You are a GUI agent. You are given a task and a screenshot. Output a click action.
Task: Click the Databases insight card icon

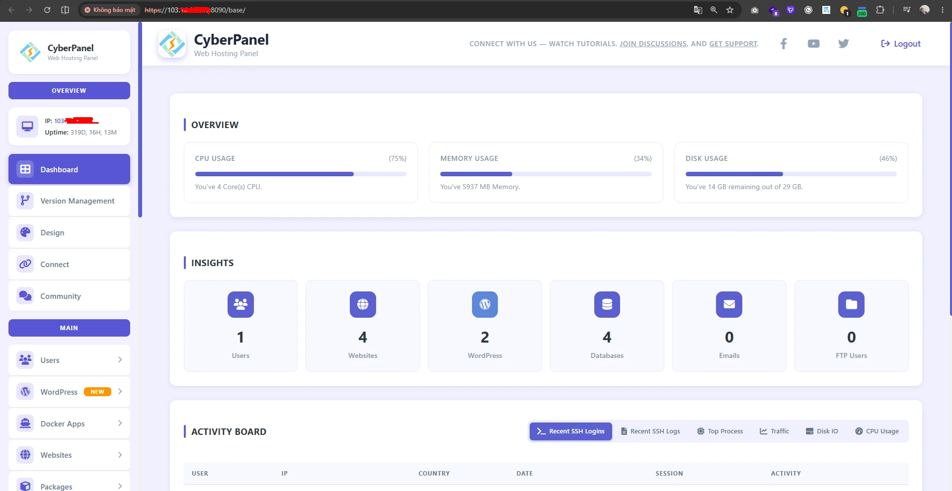tap(607, 304)
